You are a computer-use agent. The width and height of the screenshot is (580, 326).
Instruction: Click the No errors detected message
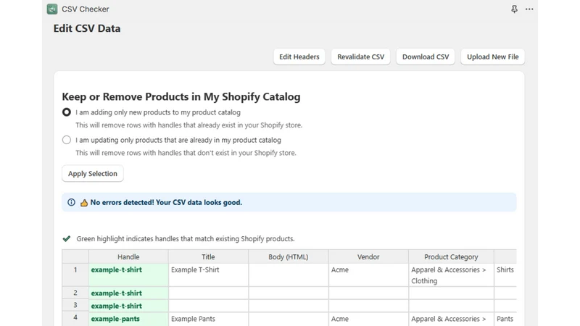tap(166, 202)
